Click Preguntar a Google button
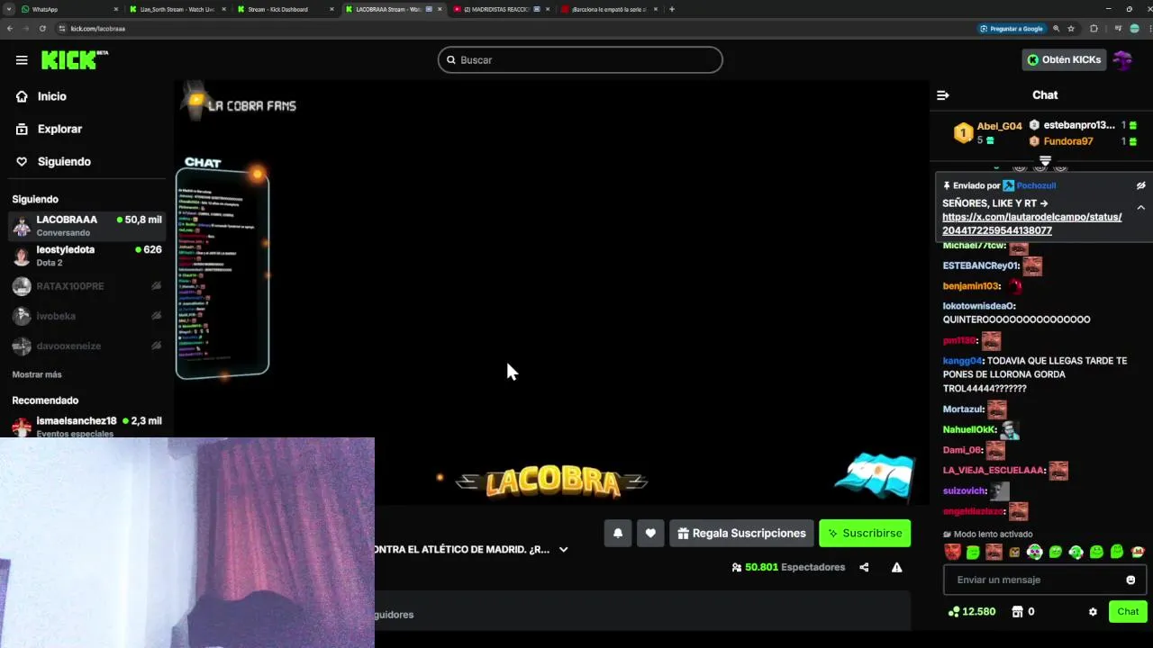Screen dimensions: 1153x648 [x=1012, y=28]
